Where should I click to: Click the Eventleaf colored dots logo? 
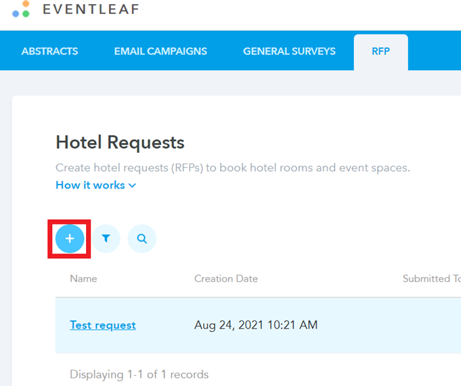21,9
